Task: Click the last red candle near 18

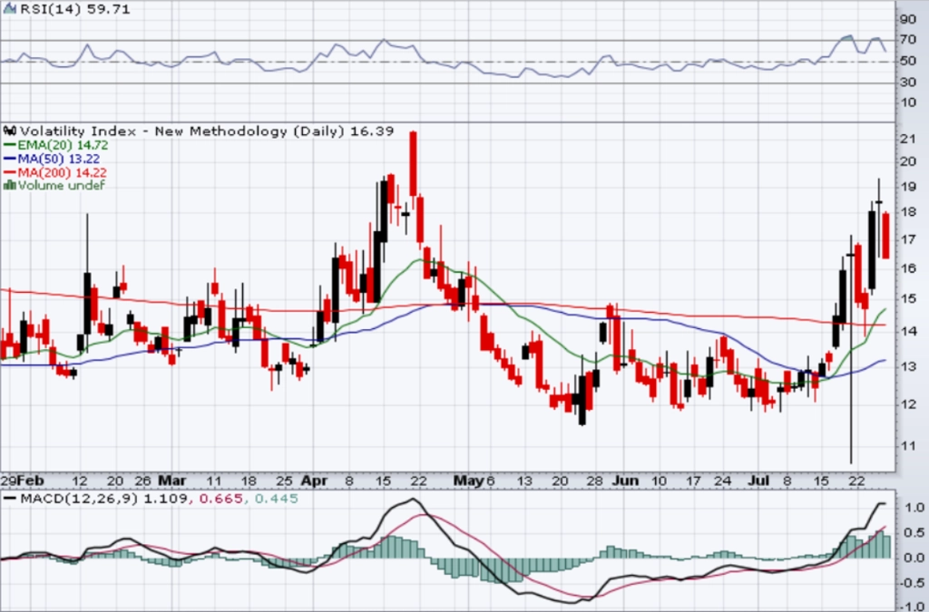Action: 885,235
